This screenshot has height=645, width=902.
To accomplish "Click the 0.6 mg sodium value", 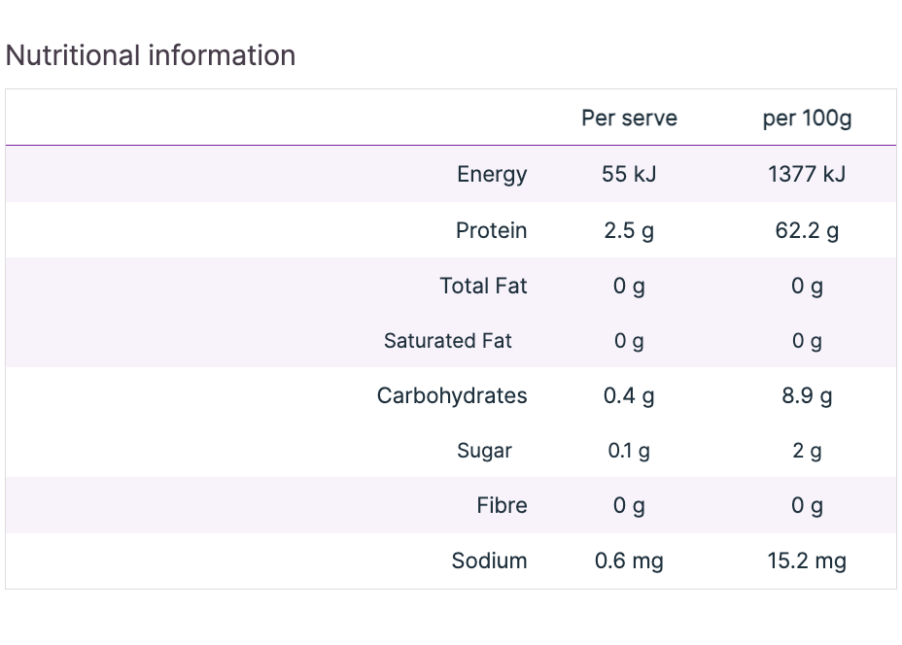I will (629, 560).
